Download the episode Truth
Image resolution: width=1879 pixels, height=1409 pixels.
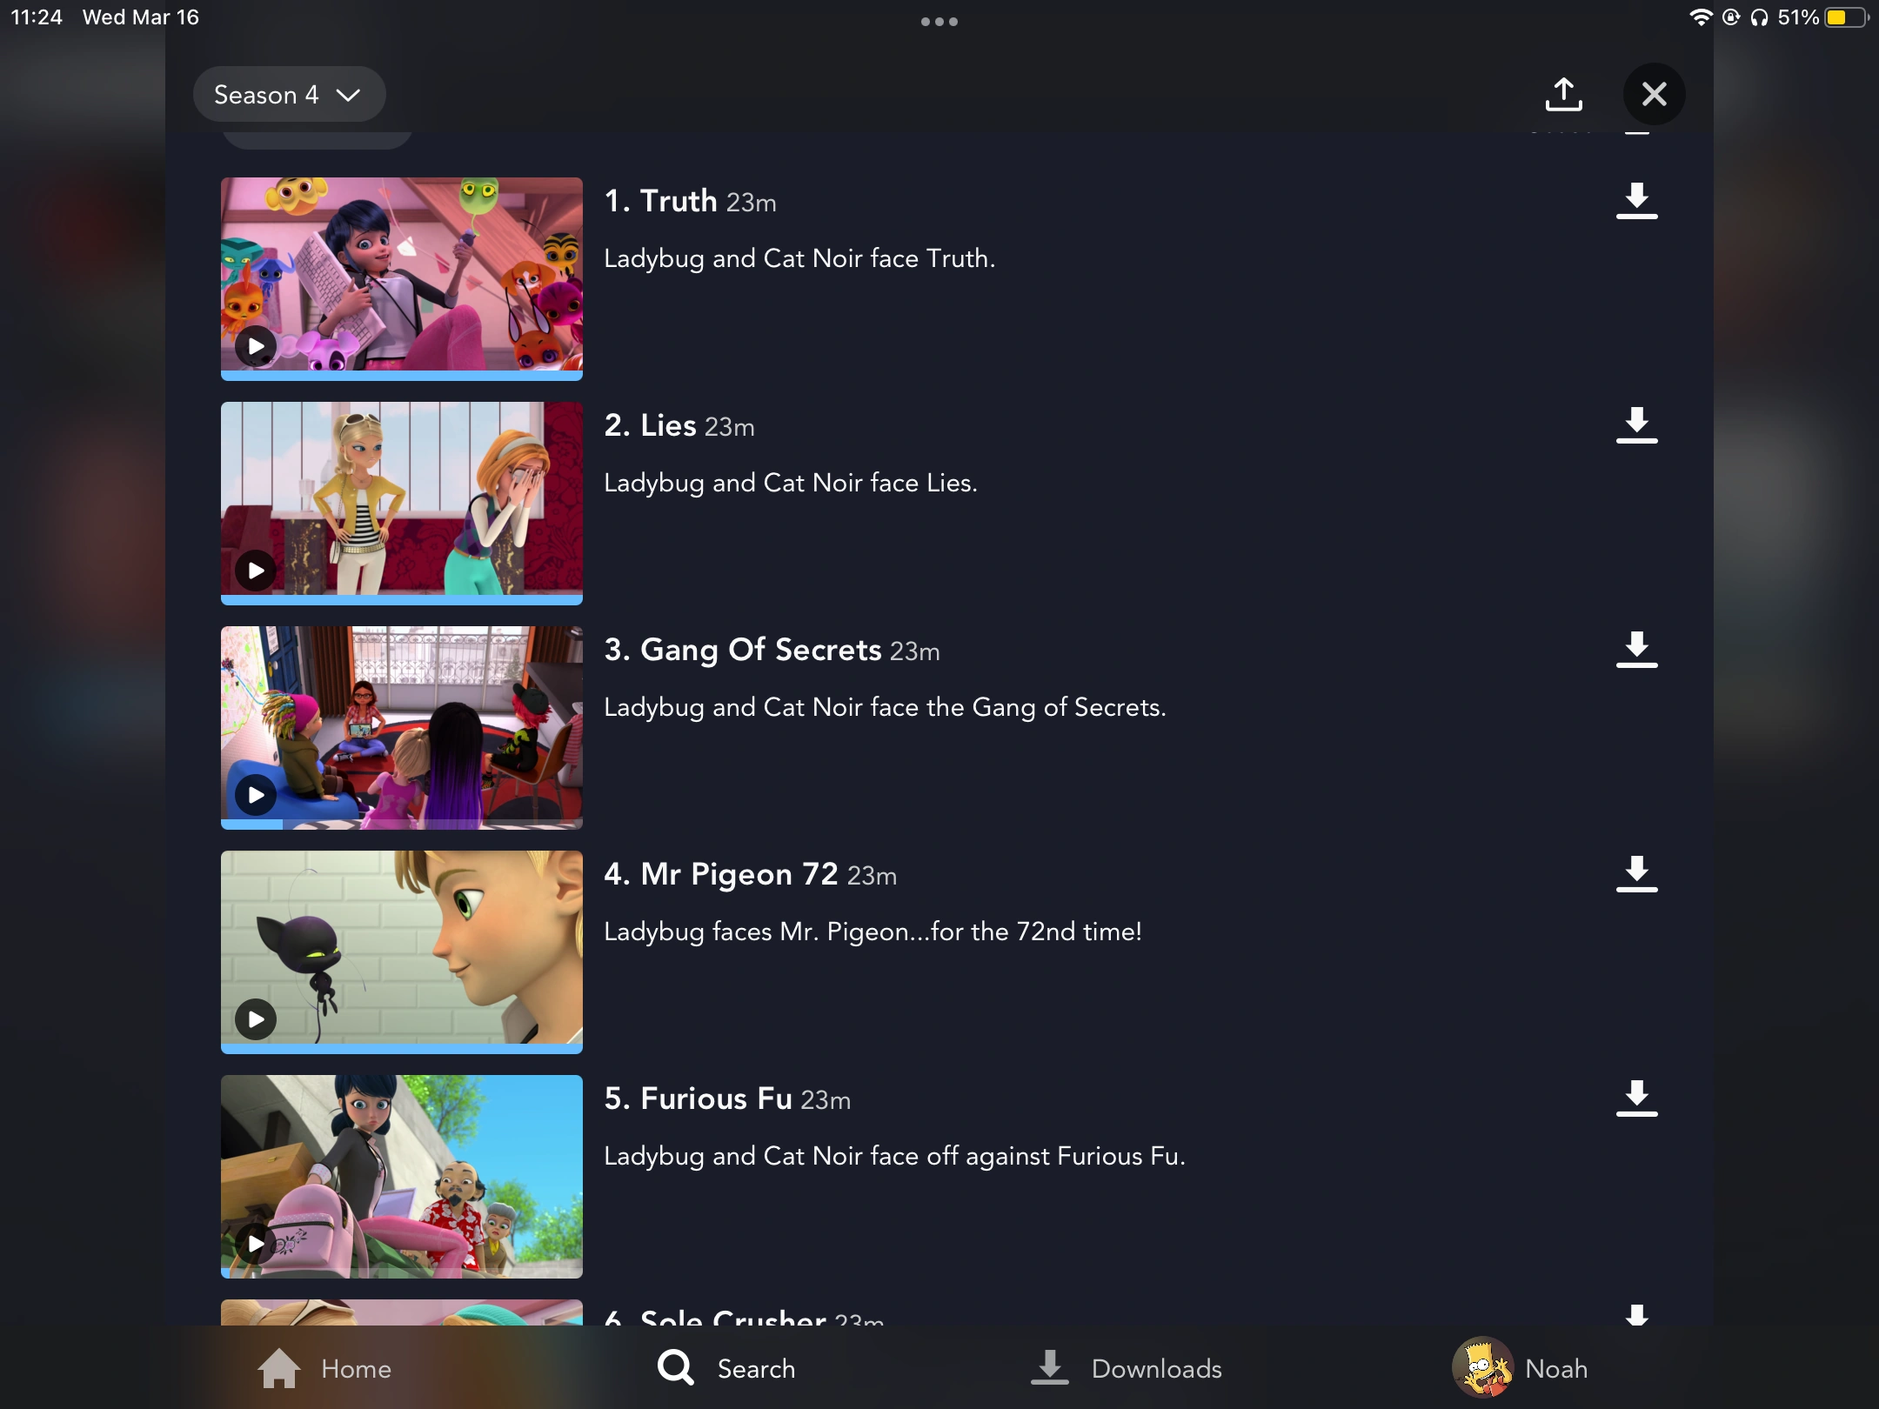[x=1636, y=200]
